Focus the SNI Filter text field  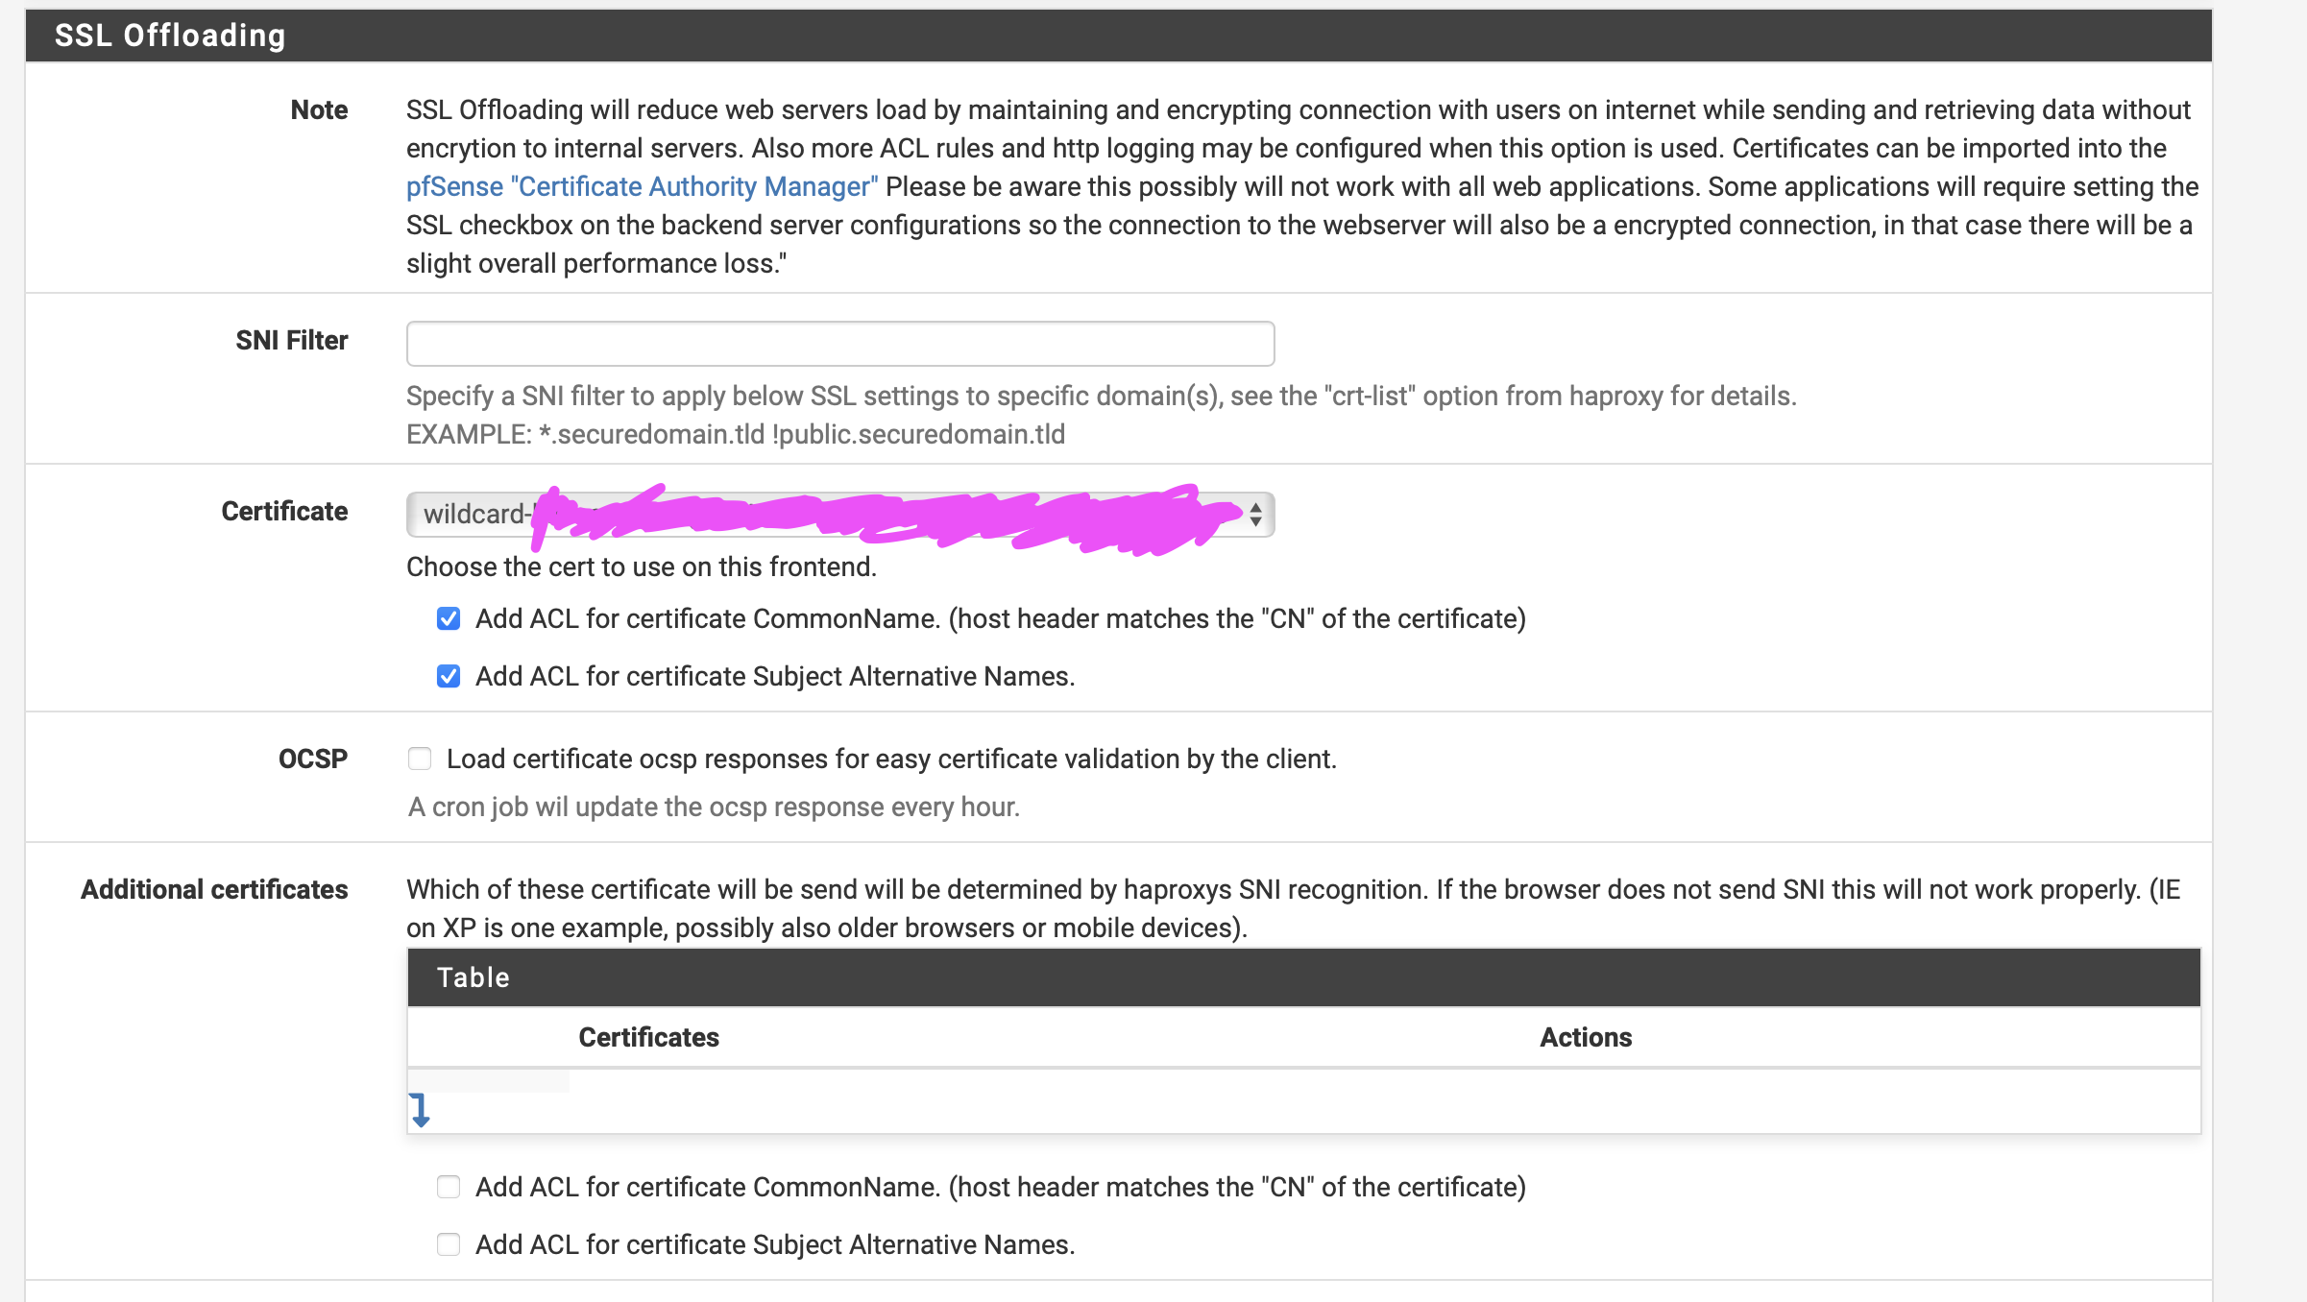(x=839, y=344)
